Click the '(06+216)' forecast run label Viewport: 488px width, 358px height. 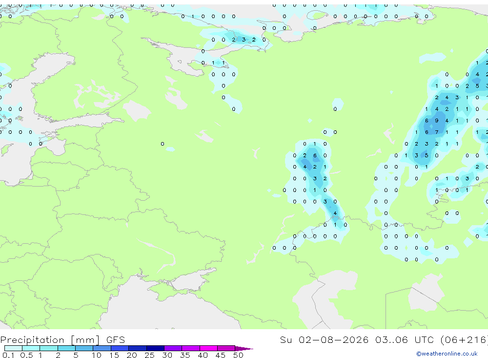click(x=464, y=339)
